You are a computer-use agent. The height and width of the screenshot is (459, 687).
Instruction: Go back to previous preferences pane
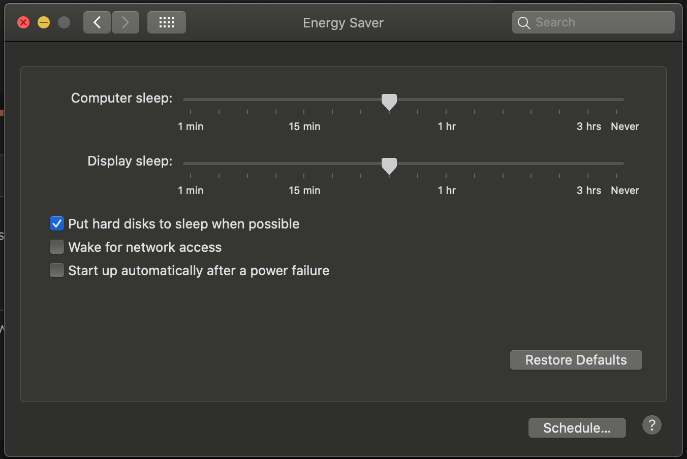click(x=97, y=23)
